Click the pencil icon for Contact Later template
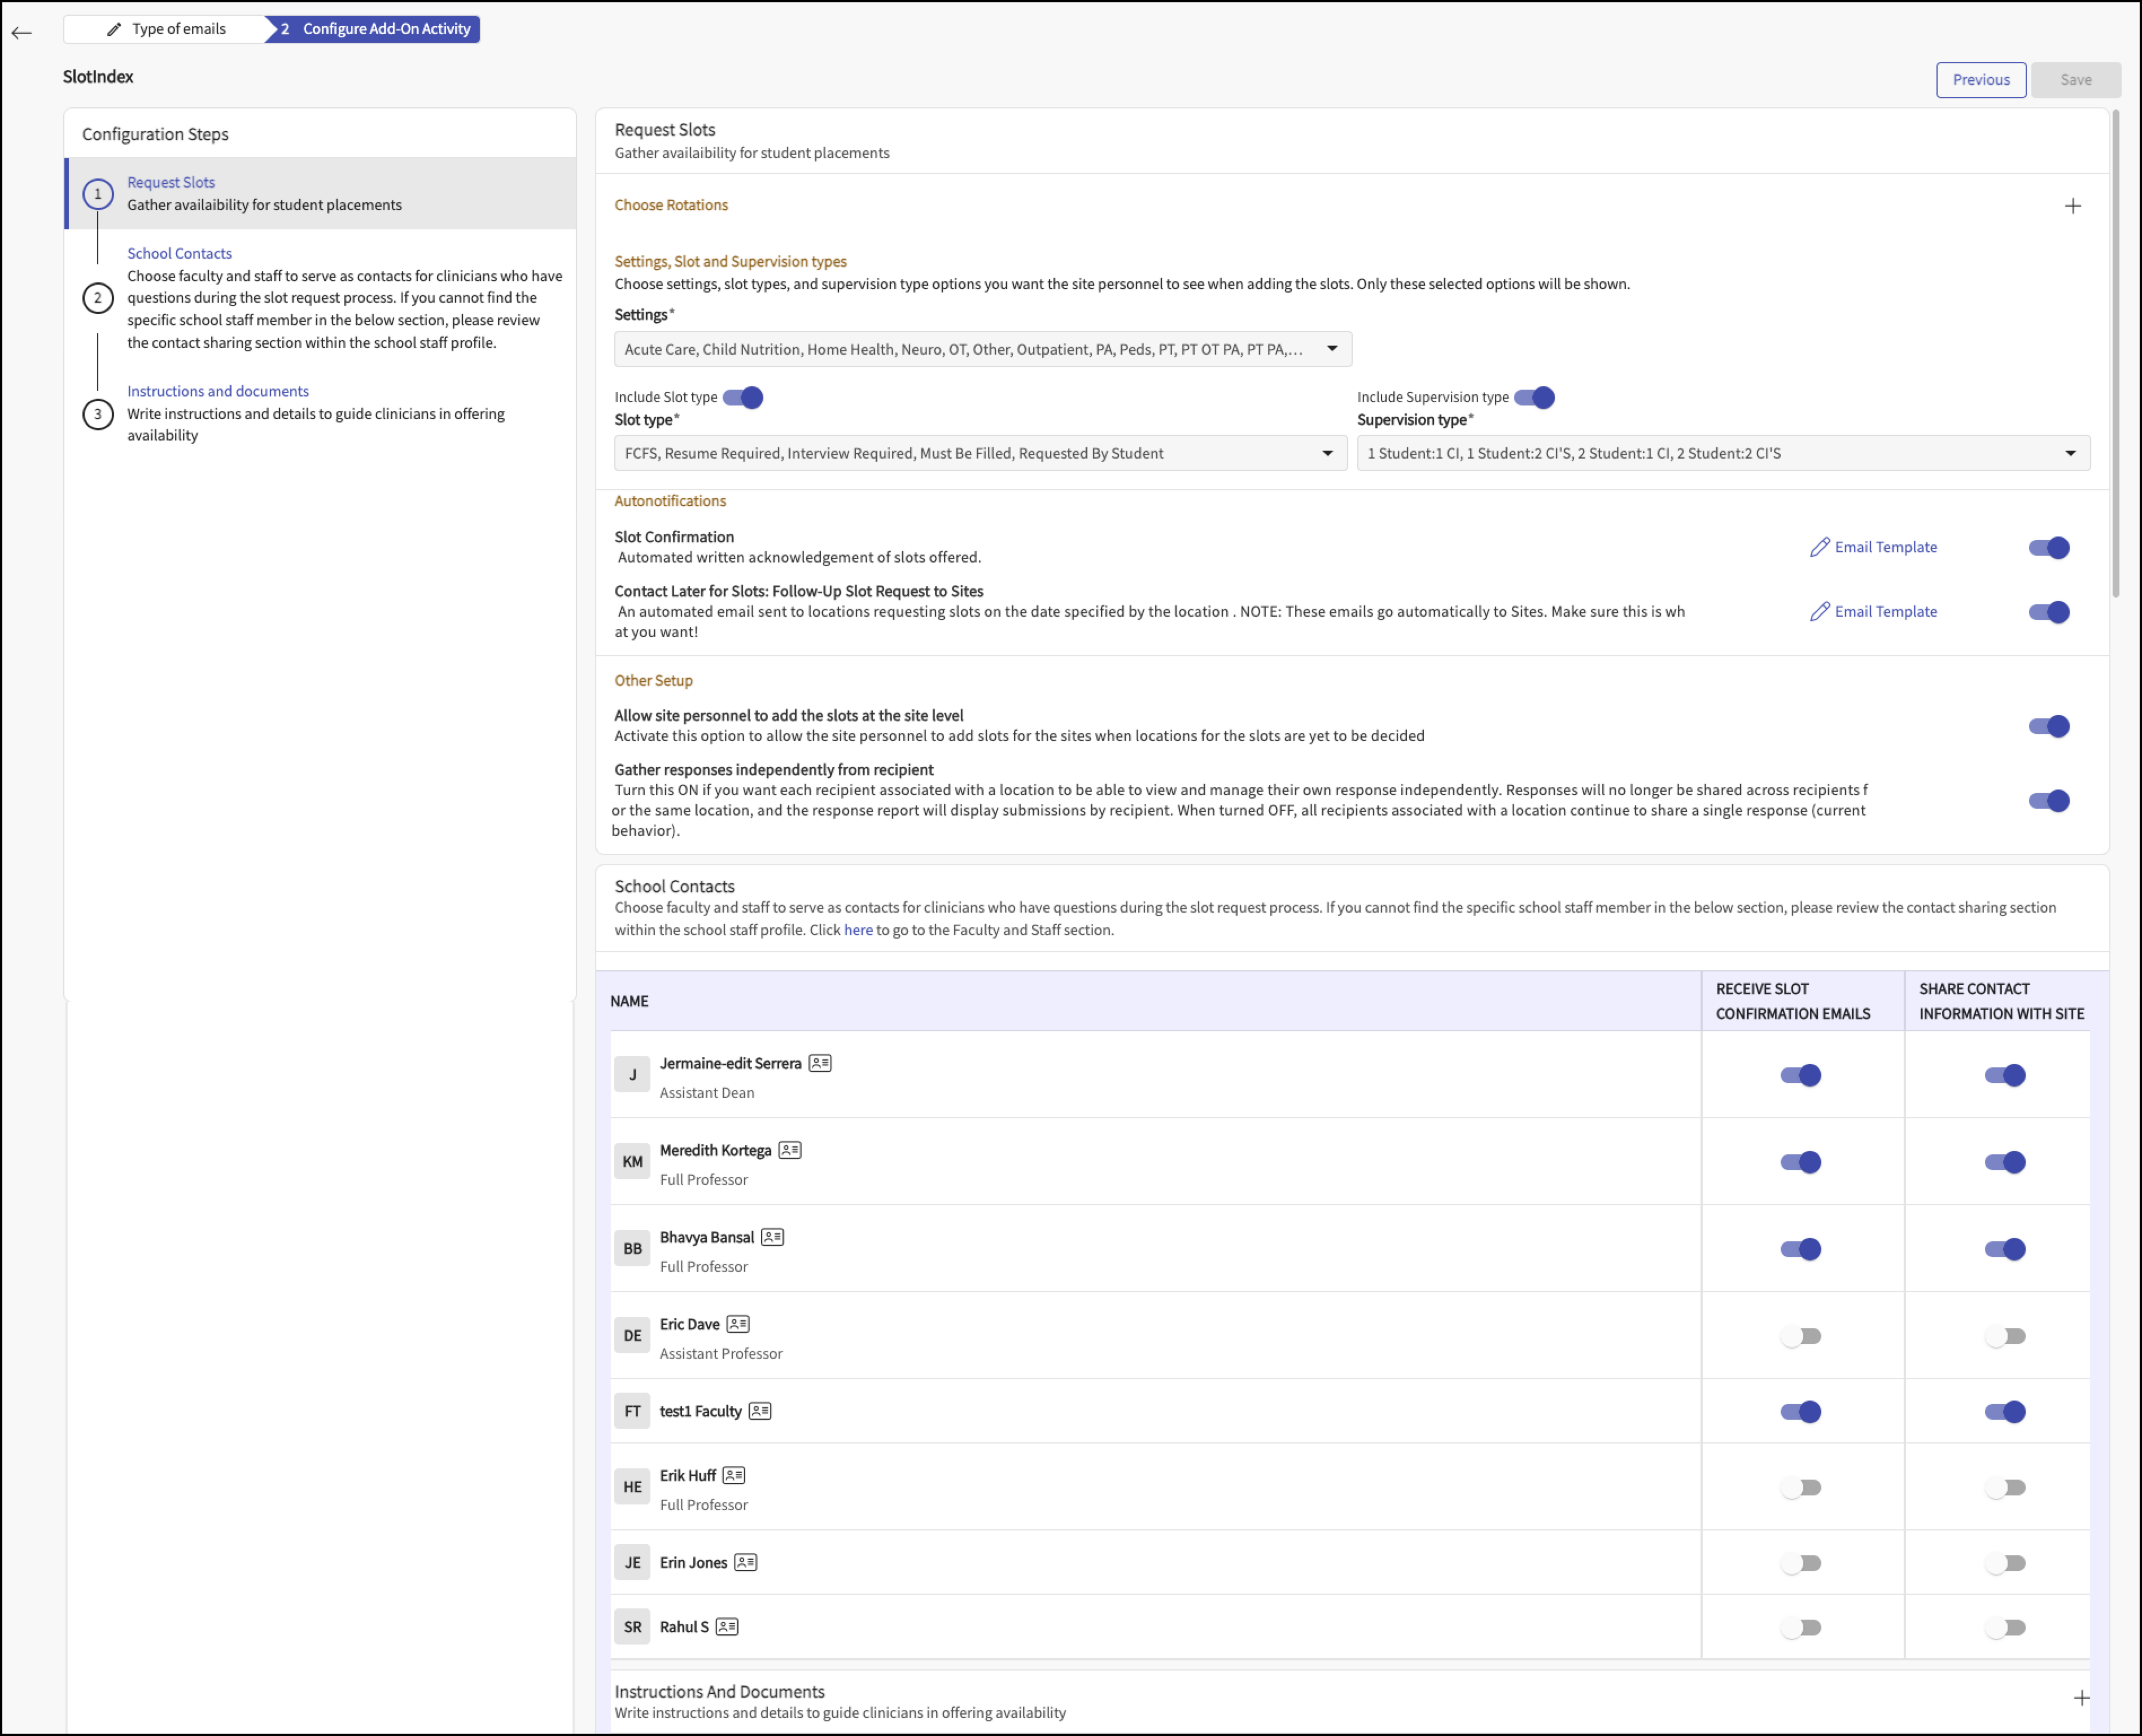 pyautogui.click(x=1819, y=611)
